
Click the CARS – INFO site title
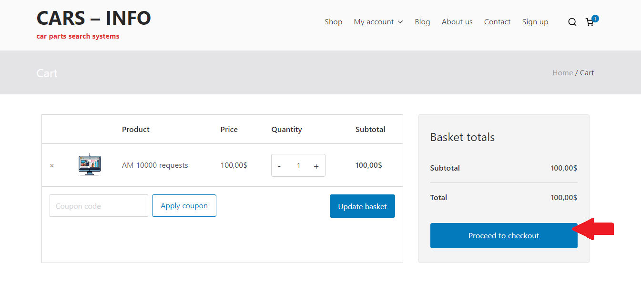[x=94, y=18]
